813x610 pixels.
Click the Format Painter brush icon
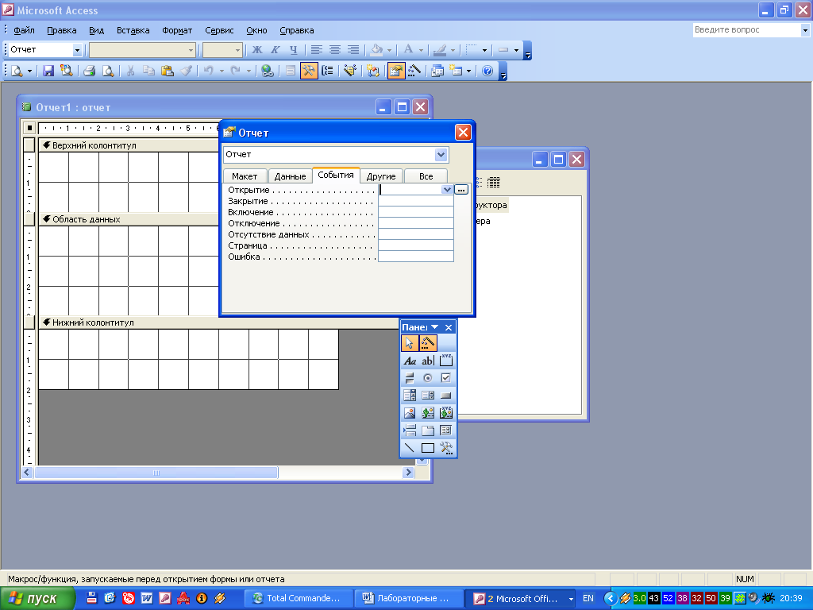click(x=186, y=71)
